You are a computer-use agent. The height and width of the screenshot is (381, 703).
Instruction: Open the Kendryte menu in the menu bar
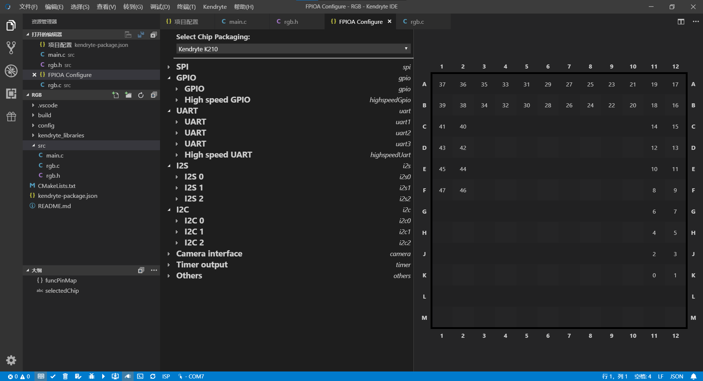click(x=215, y=7)
